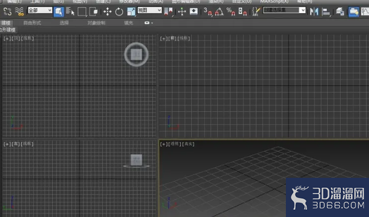Click the 多边形建模 panel label

(8, 30)
